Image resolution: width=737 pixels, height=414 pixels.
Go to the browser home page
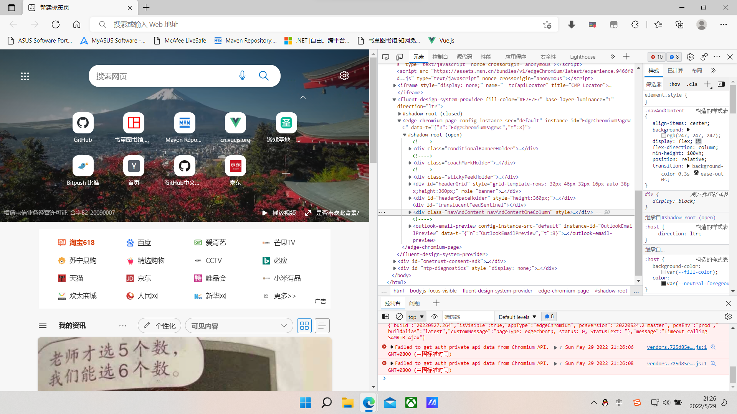point(77,25)
